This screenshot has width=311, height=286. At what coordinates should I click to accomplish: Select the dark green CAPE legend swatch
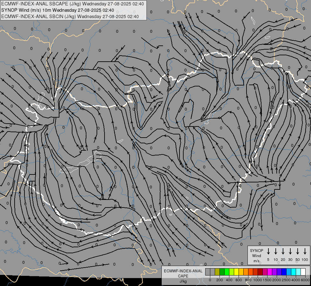(222, 272)
